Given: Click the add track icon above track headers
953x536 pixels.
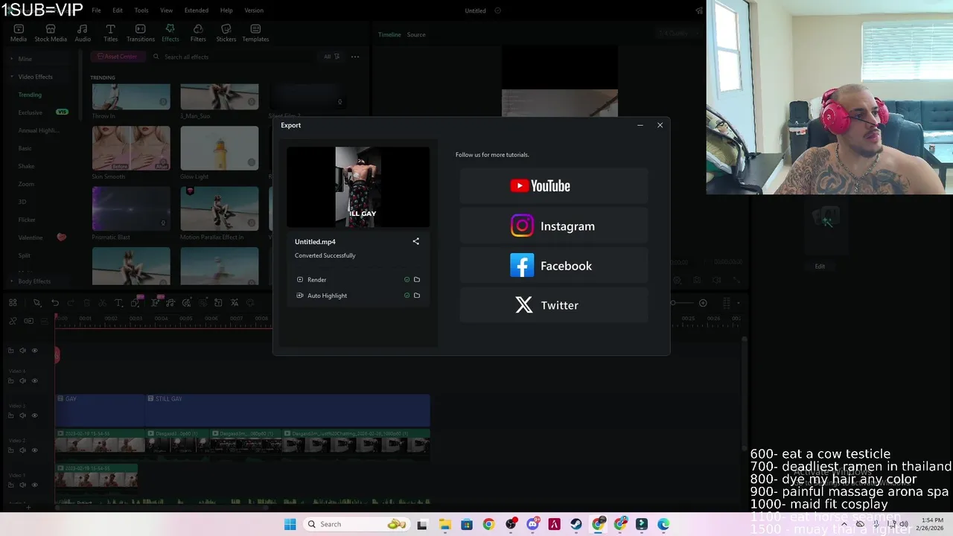Looking at the screenshot, I should 28,321.
